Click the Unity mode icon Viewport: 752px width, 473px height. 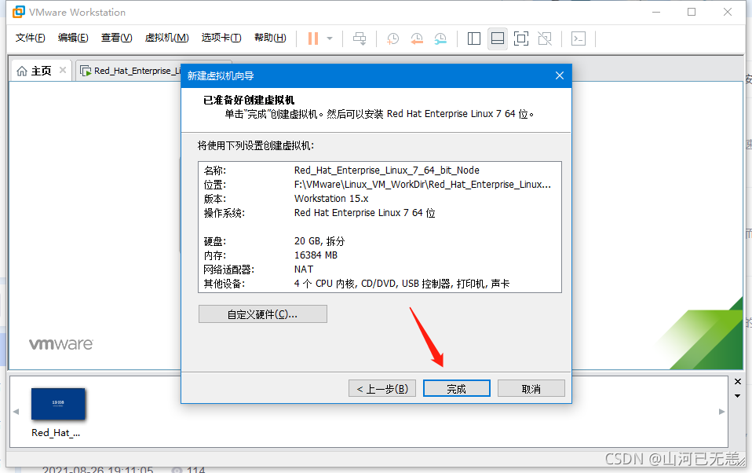tap(545, 38)
